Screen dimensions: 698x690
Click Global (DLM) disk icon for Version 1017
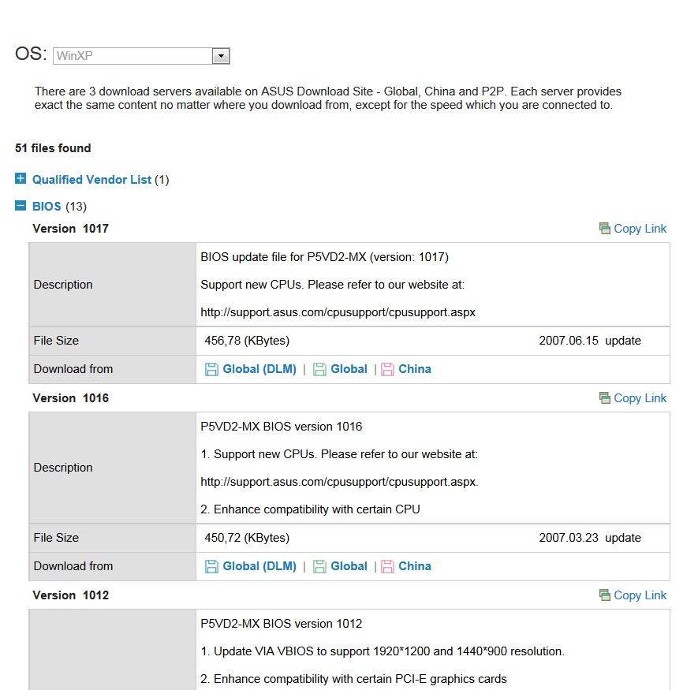tap(211, 370)
